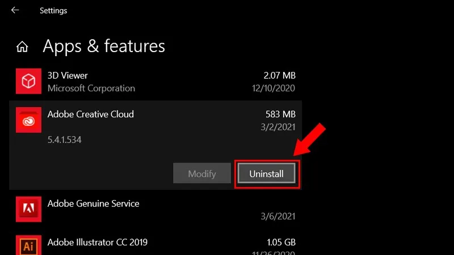The image size is (454, 255).
Task: Click the Adobe Creative Cloud title text
Action: tap(91, 114)
